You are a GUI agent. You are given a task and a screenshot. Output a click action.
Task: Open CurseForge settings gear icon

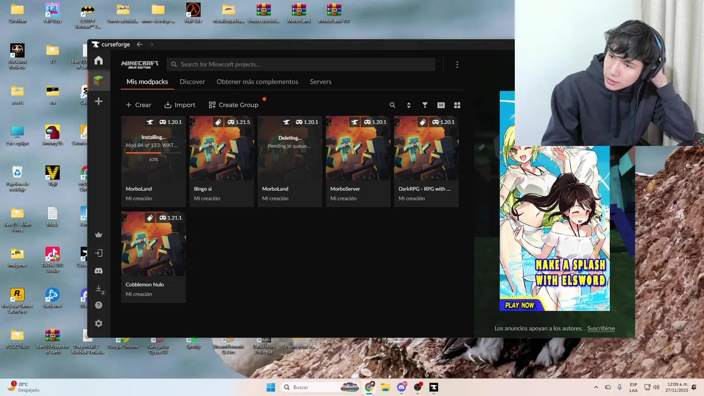pyautogui.click(x=98, y=323)
